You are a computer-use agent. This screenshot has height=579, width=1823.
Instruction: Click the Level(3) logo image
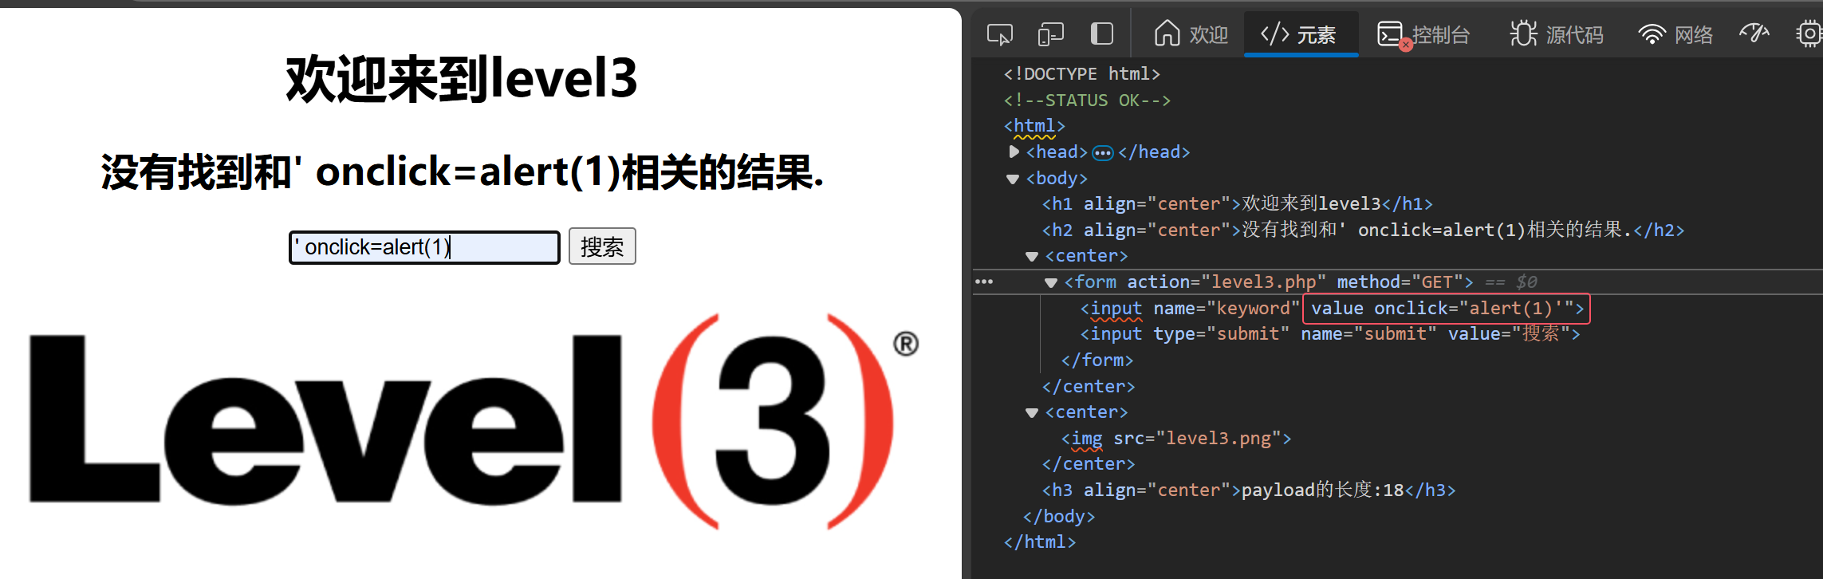(474, 420)
